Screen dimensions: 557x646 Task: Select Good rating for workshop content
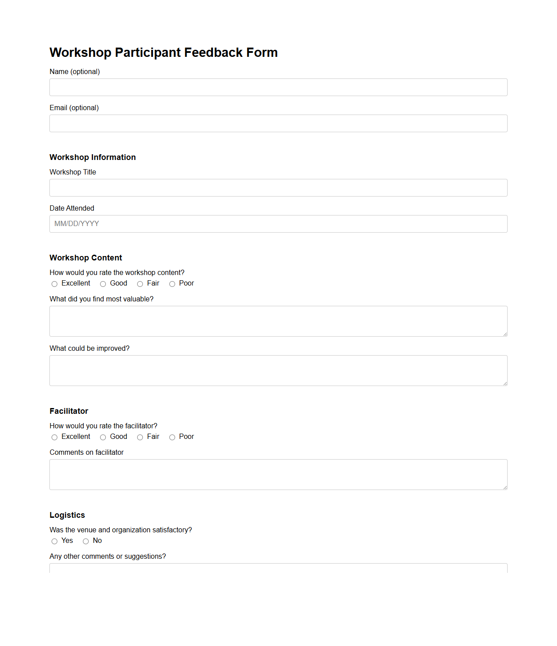click(x=102, y=284)
